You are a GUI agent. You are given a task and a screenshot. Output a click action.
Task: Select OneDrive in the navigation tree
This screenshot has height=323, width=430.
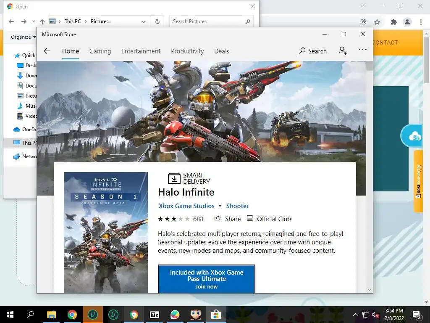click(x=25, y=130)
